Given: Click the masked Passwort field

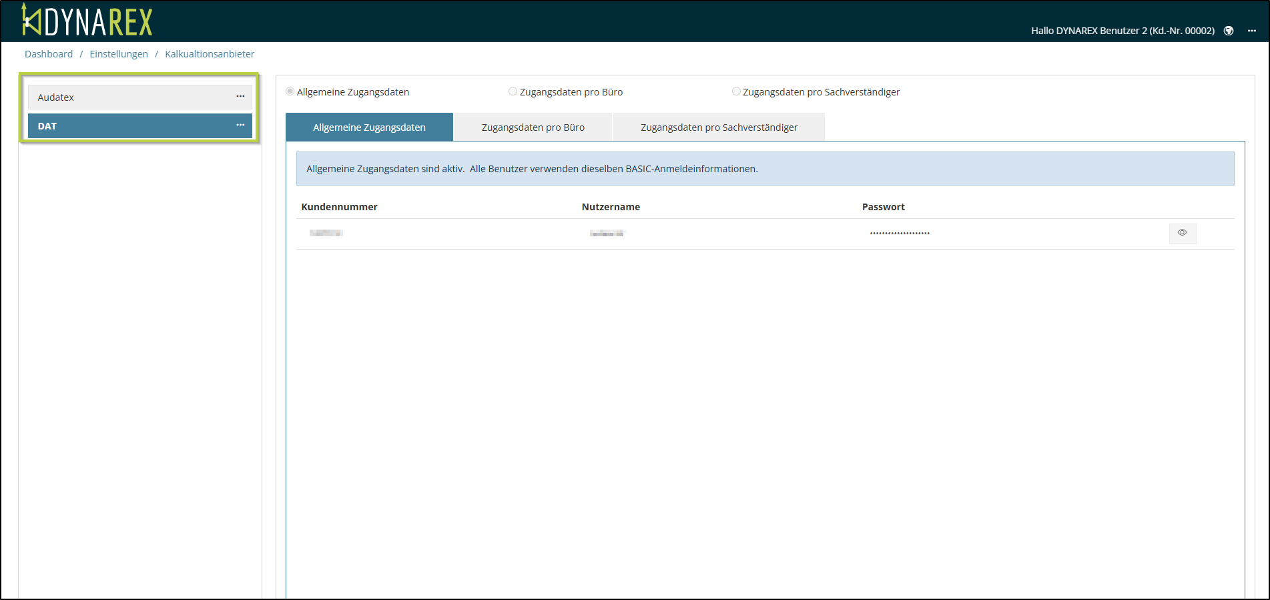Looking at the screenshot, I should coord(900,233).
